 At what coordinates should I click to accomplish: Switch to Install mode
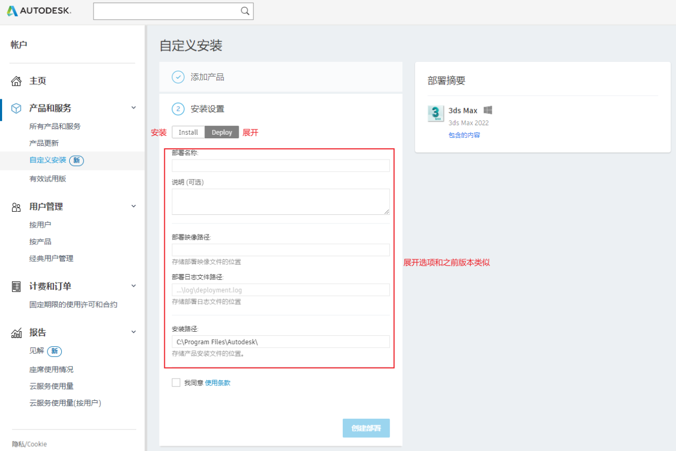point(188,132)
